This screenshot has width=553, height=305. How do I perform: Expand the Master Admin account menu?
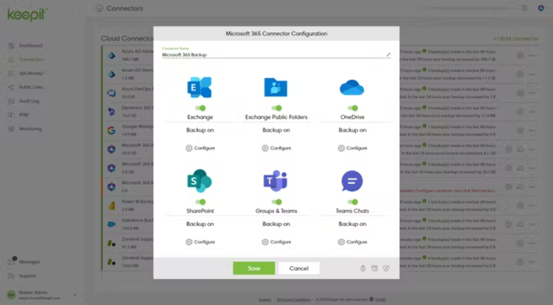tap(74, 295)
